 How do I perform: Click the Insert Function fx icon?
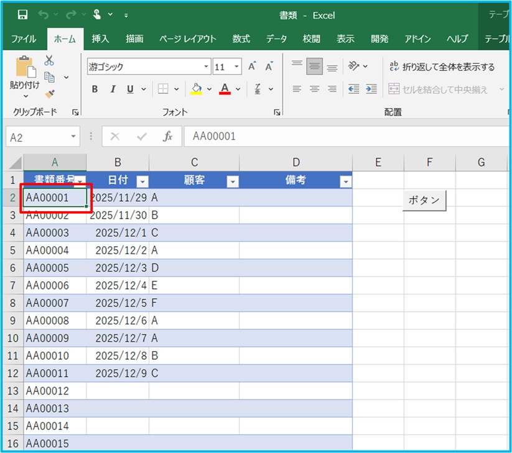pyautogui.click(x=167, y=137)
